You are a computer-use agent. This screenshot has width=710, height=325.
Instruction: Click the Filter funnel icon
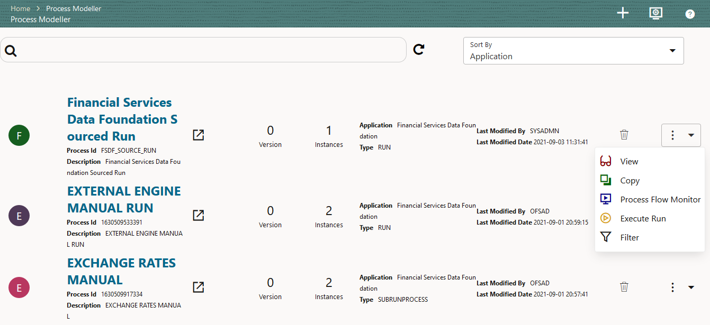[606, 237]
